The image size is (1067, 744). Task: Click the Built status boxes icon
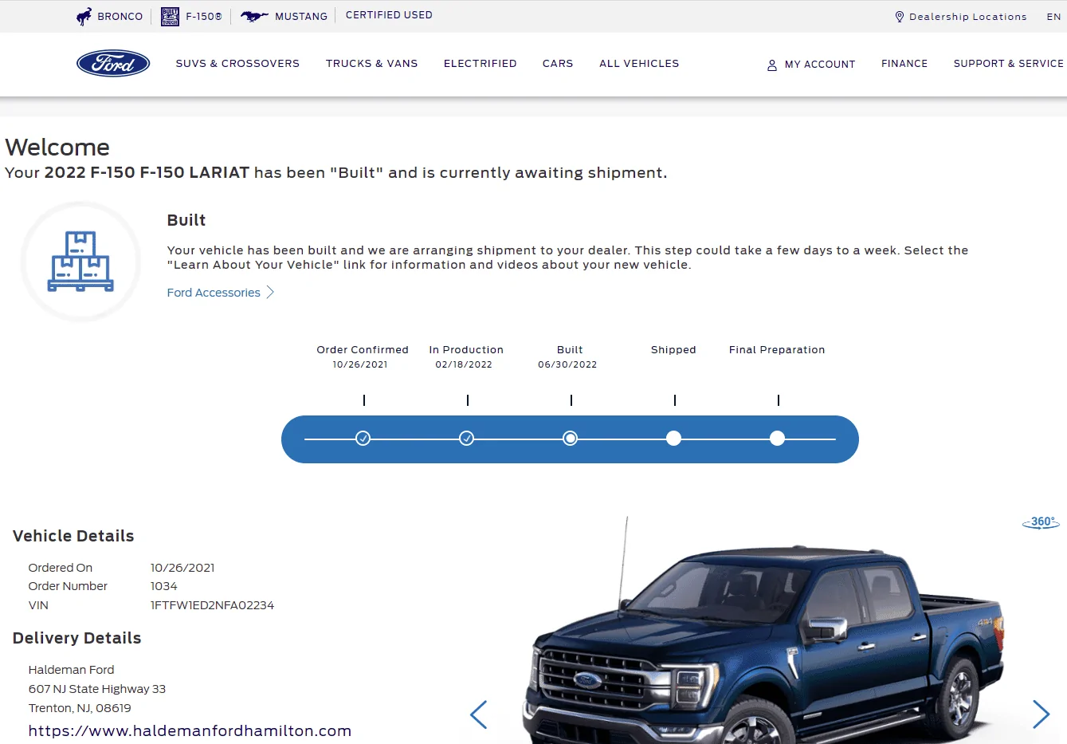coord(80,262)
